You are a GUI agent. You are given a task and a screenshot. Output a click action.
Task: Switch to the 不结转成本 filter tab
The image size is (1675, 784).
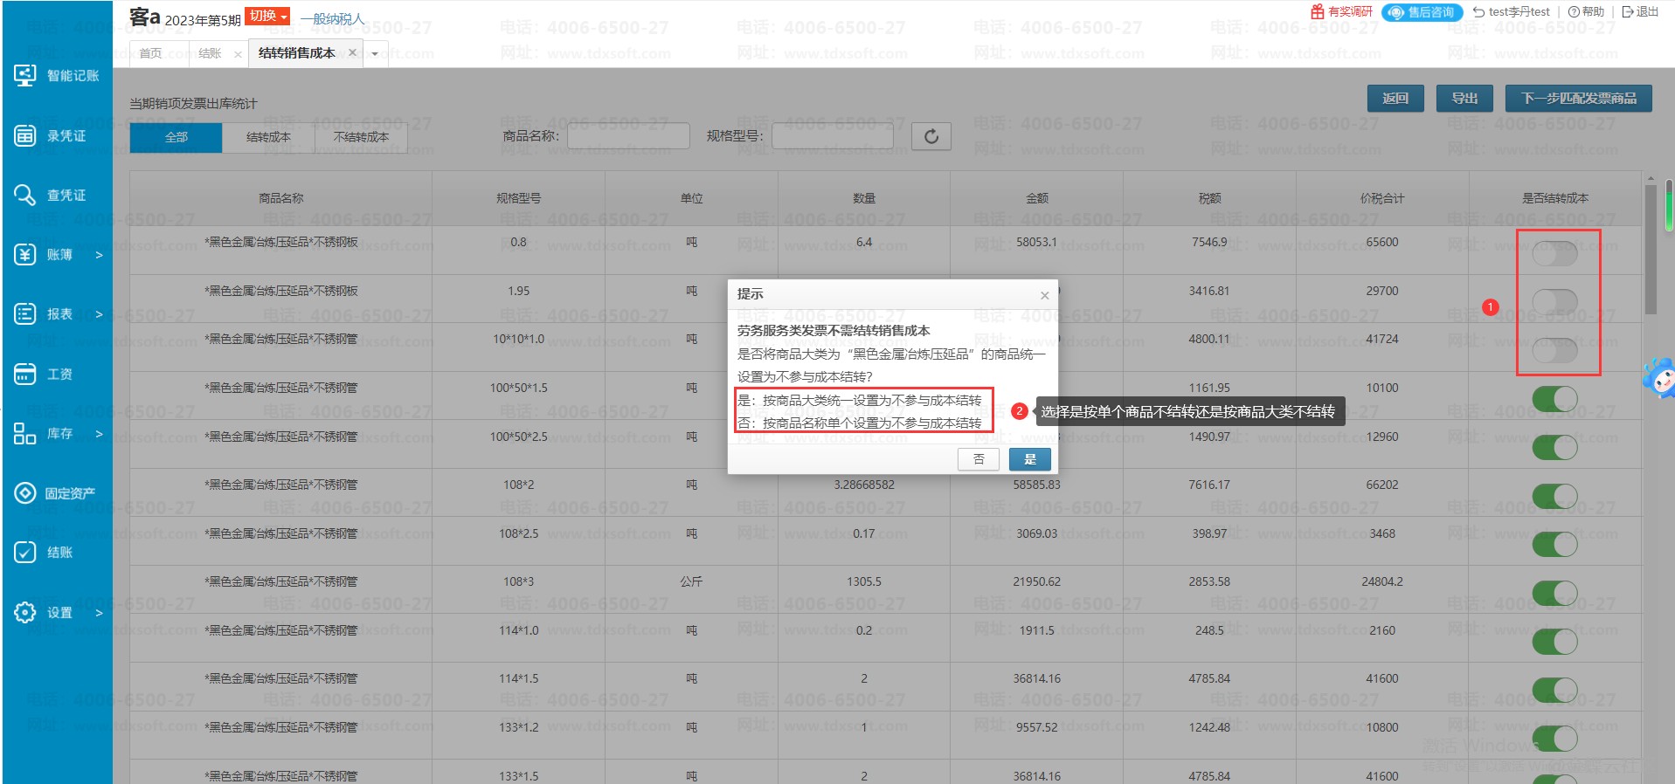point(361,137)
